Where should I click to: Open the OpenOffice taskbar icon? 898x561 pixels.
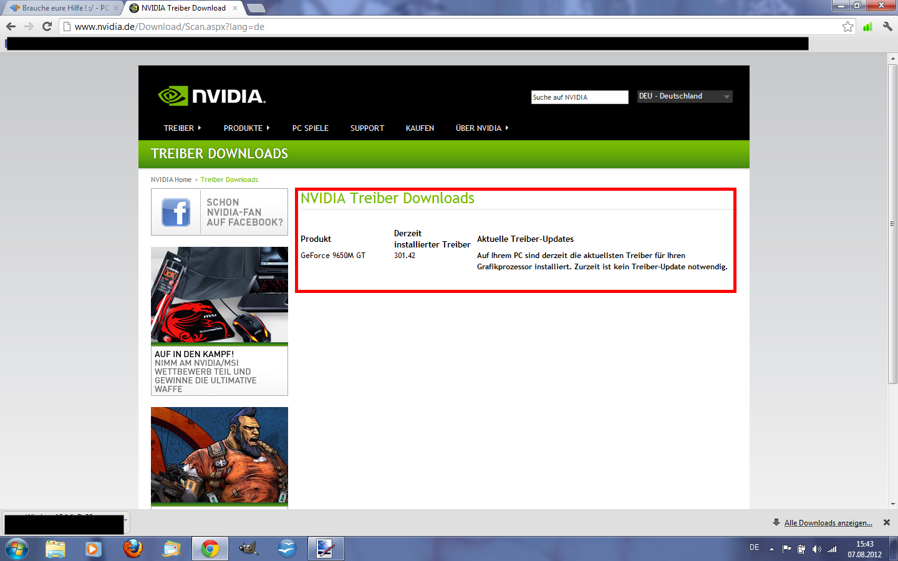287,549
